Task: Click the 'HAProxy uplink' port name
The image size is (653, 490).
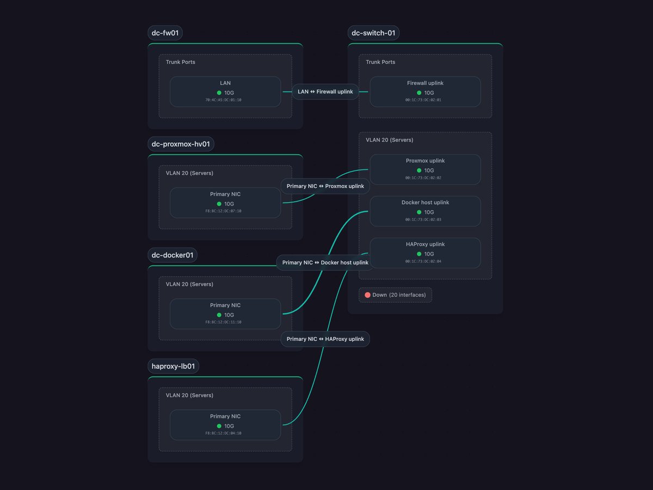Action: [x=426, y=244]
